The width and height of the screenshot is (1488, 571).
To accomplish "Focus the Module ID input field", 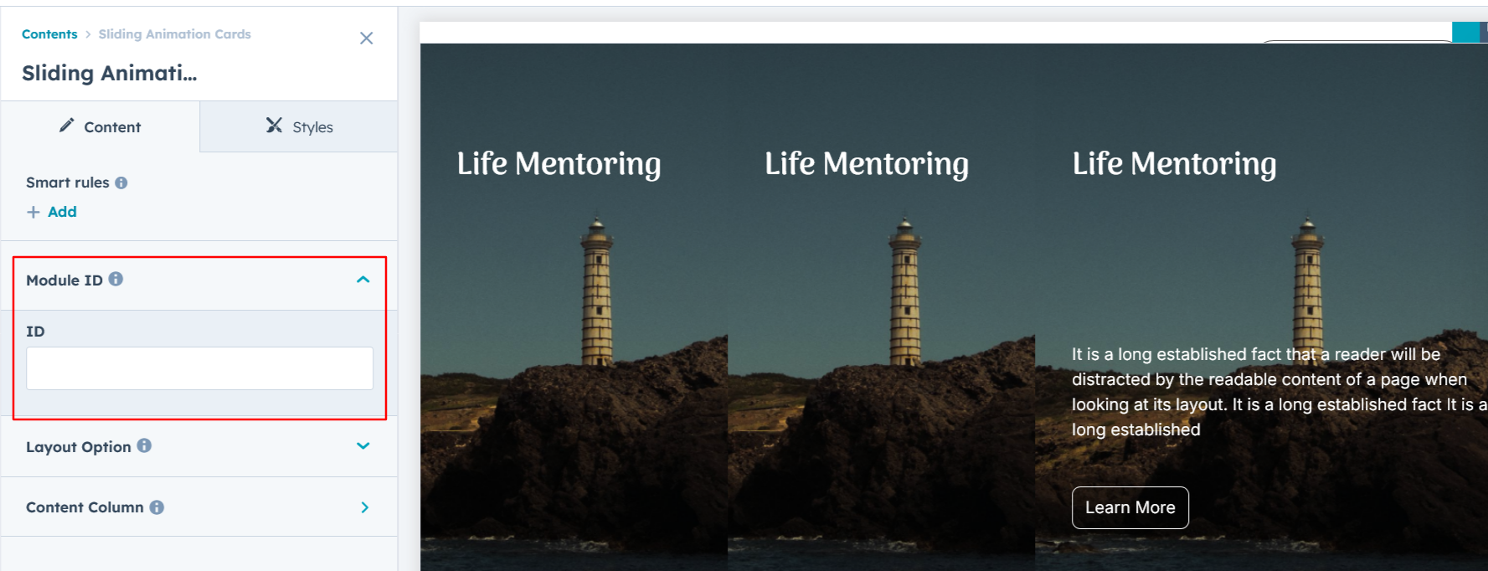I will click(199, 368).
